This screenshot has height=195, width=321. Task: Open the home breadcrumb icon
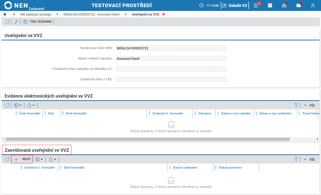5,14
